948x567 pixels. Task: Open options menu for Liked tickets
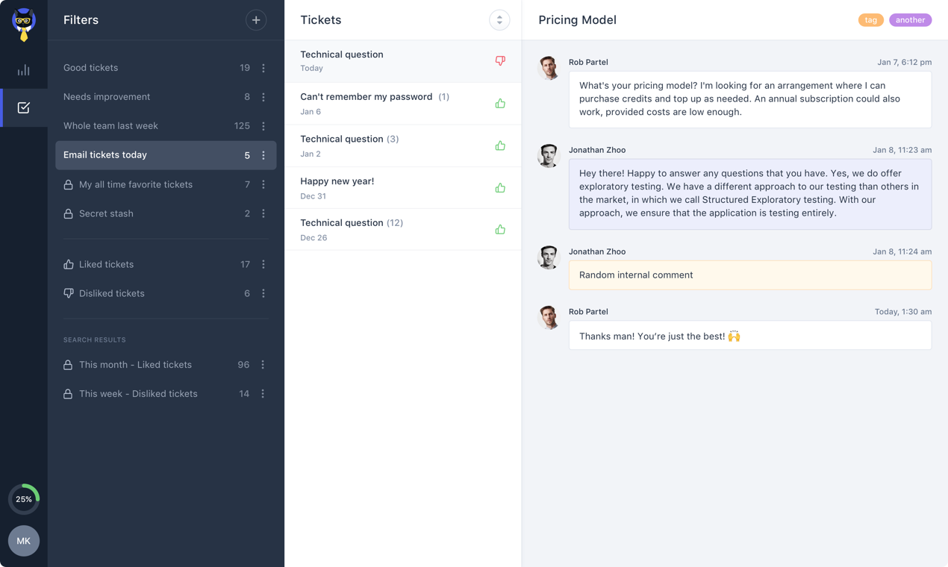263,264
